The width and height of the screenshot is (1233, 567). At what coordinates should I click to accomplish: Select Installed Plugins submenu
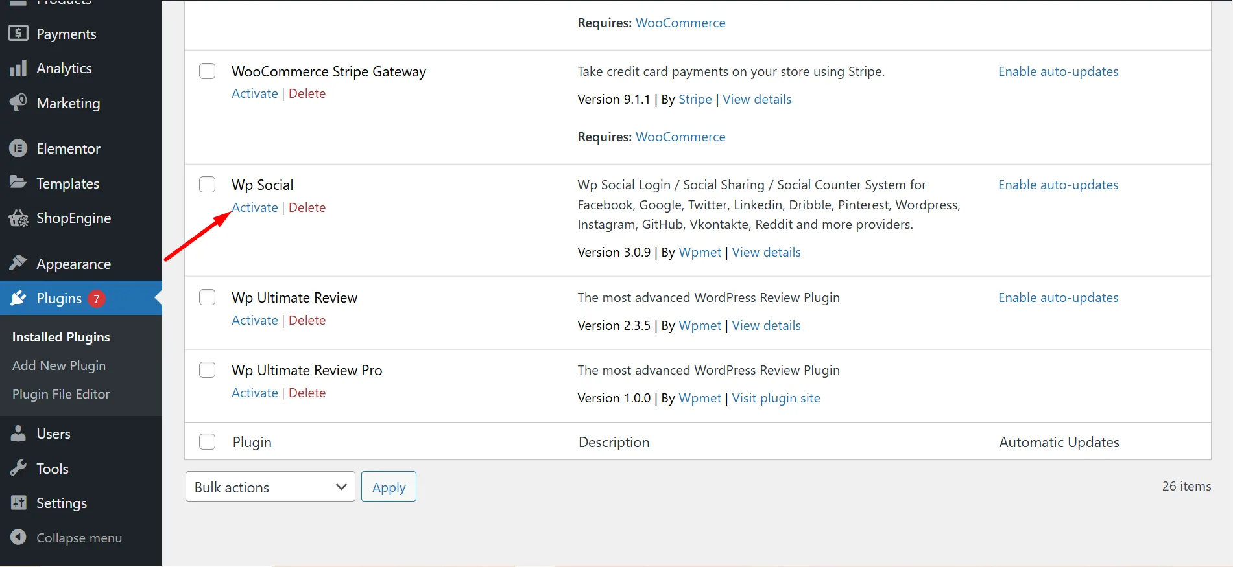[61, 337]
